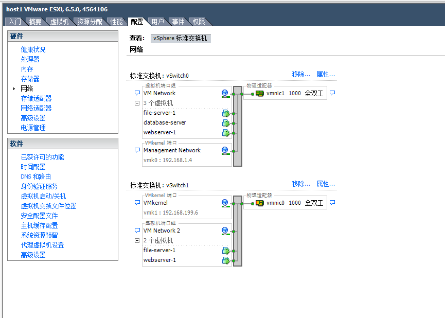Open the info bubble next to VMkernel
Viewport: 445px width, 318px height.
[x=137, y=203]
